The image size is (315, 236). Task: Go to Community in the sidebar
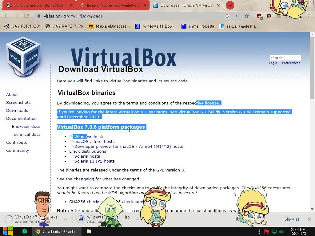18,151
